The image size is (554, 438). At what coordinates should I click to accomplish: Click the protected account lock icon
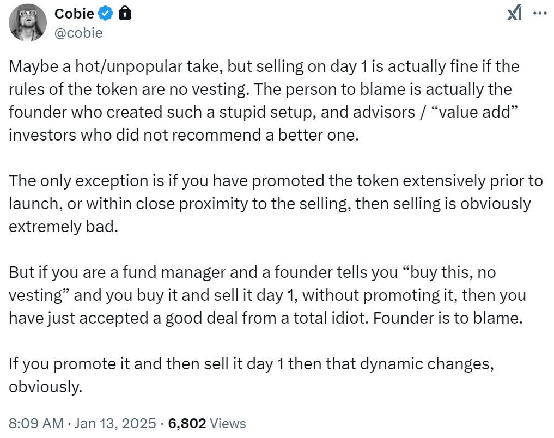[125, 14]
